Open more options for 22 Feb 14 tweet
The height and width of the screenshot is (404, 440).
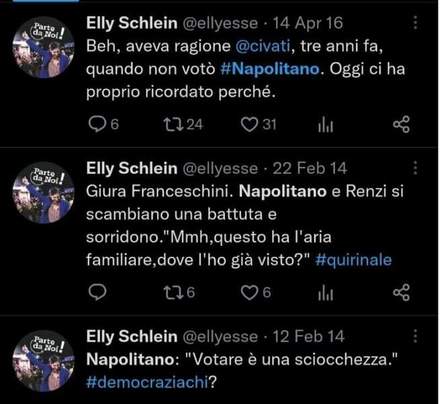click(415, 167)
